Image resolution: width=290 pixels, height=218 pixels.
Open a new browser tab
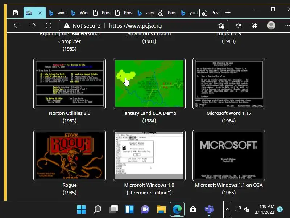[228, 13]
